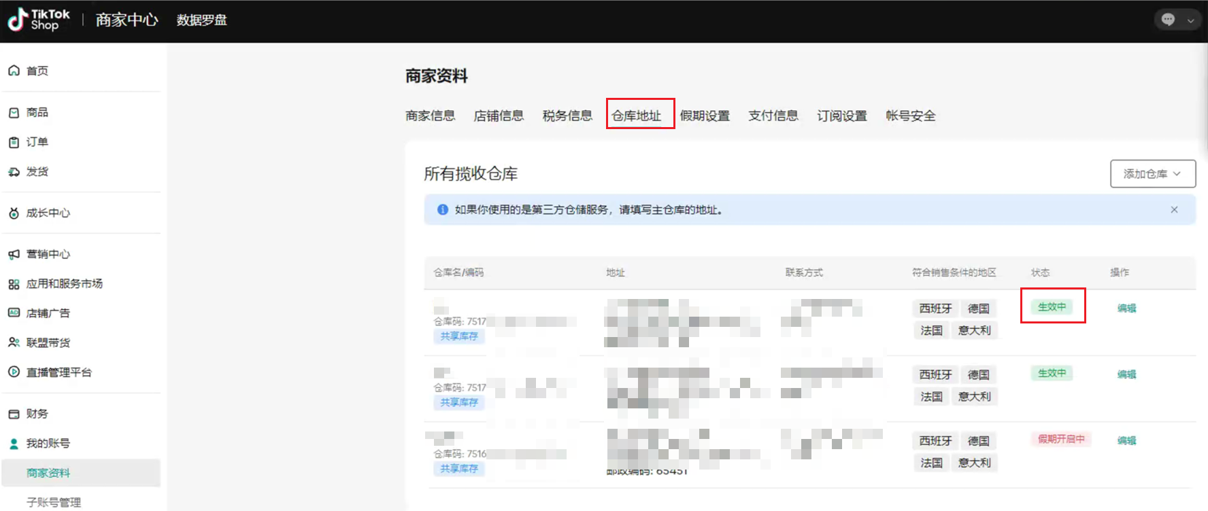Screen dimensions: 1208x511
Task: Expand 我的账号 section in sidebar
Action: click(48, 443)
